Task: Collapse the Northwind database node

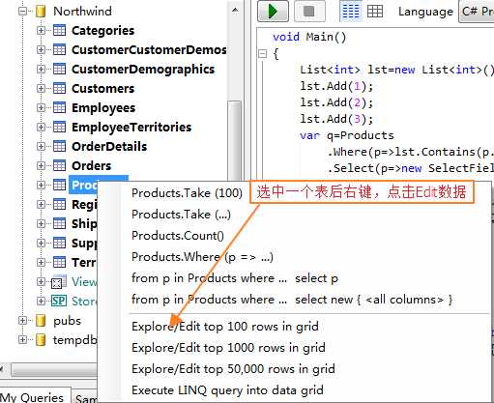Action: point(22,12)
